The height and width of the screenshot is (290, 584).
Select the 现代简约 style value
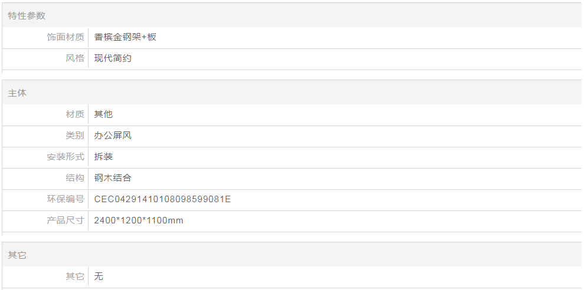[x=113, y=58]
